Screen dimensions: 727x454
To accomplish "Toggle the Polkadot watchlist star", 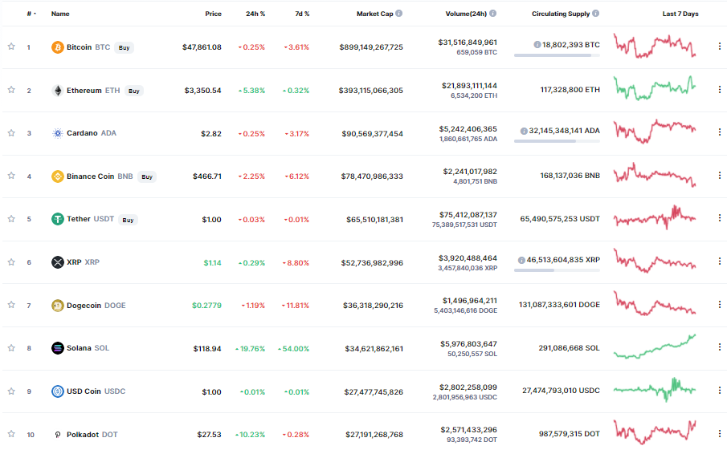I will click(11, 434).
